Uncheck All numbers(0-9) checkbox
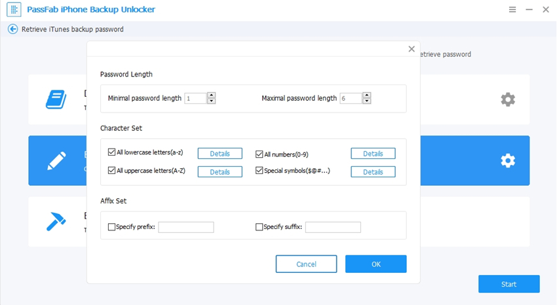The image size is (557, 305). click(x=259, y=153)
